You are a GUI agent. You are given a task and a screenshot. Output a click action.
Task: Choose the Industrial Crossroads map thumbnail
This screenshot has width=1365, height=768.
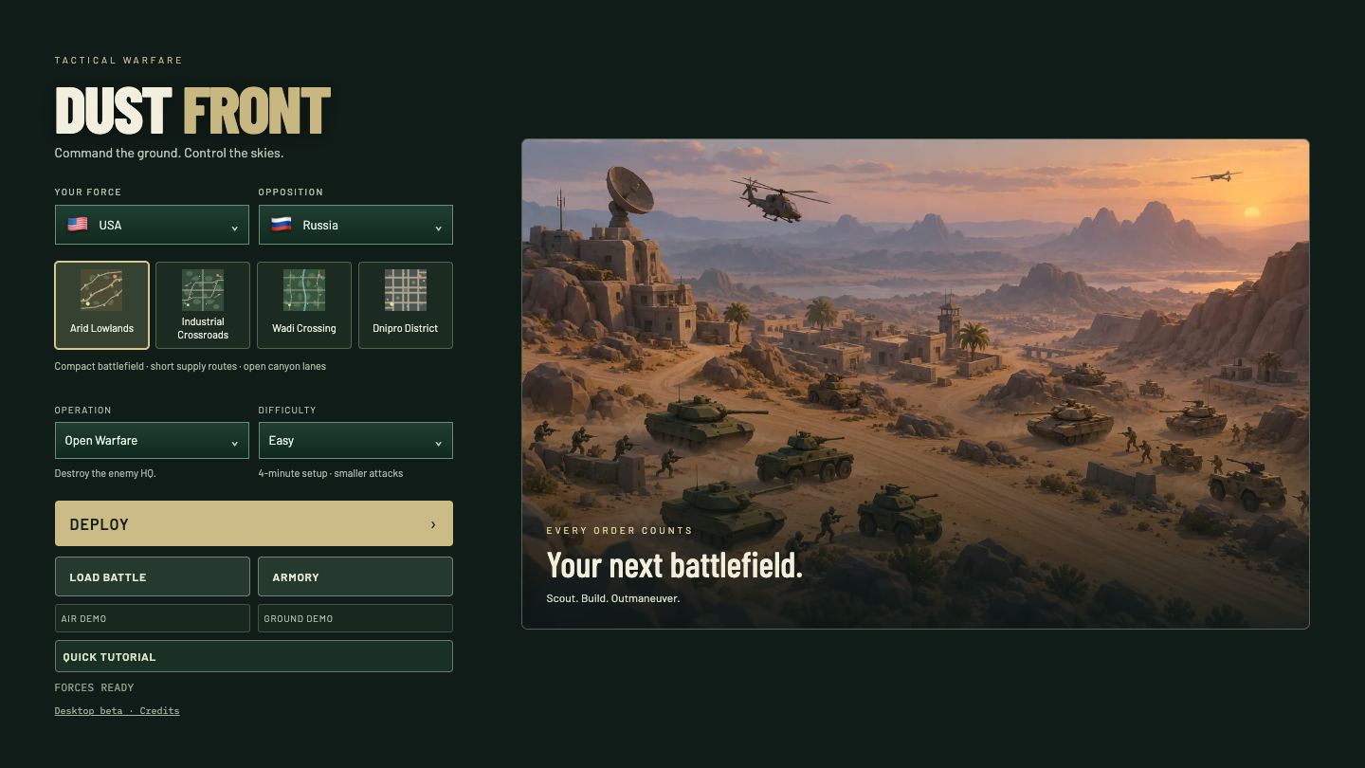(x=203, y=290)
